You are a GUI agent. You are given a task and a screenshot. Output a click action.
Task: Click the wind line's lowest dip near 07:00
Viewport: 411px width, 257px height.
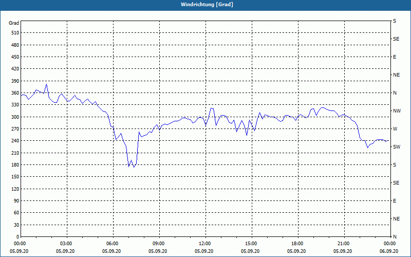click(134, 167)
